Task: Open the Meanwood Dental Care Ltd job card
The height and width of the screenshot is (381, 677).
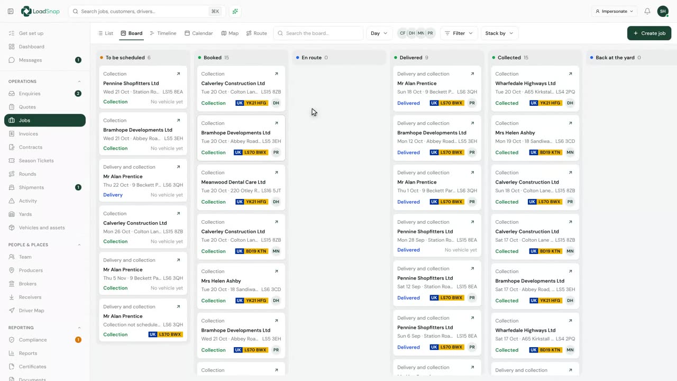Action: 241,187
